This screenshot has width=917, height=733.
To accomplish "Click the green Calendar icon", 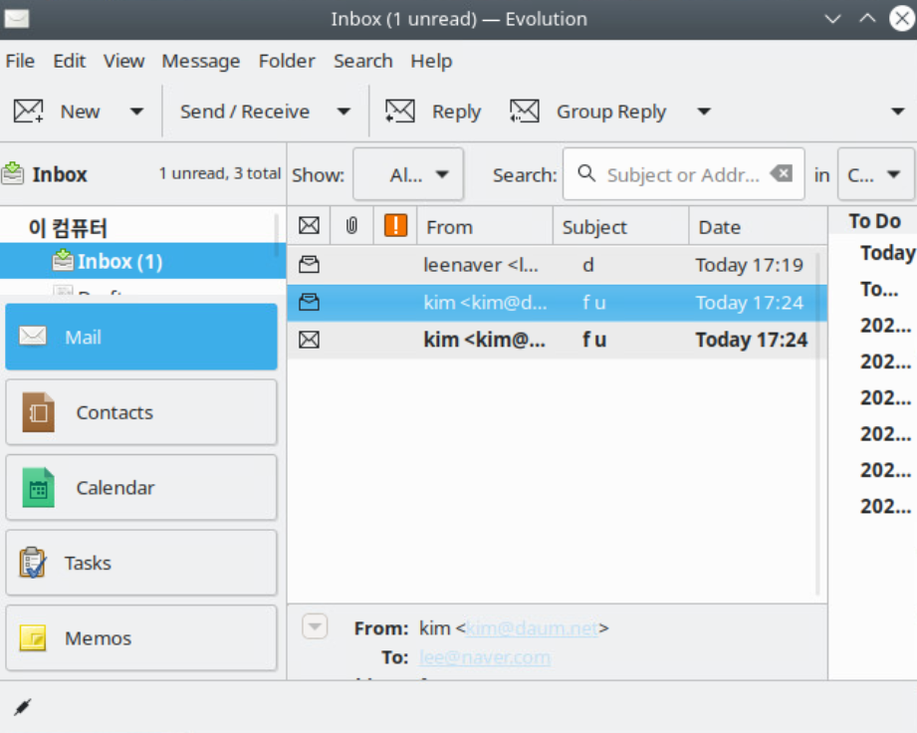I will pyautogui.click(x=38, y=487).
